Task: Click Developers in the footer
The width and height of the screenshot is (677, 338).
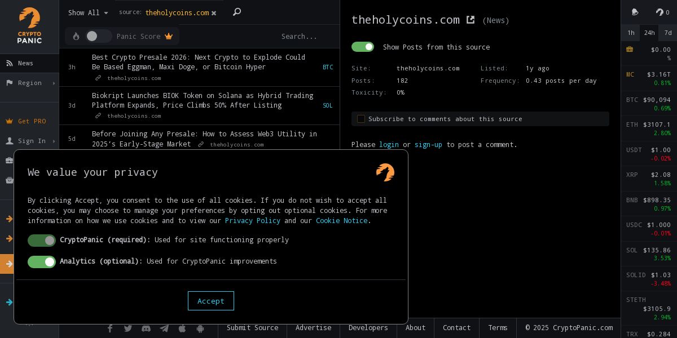Action: click(368, 328)
